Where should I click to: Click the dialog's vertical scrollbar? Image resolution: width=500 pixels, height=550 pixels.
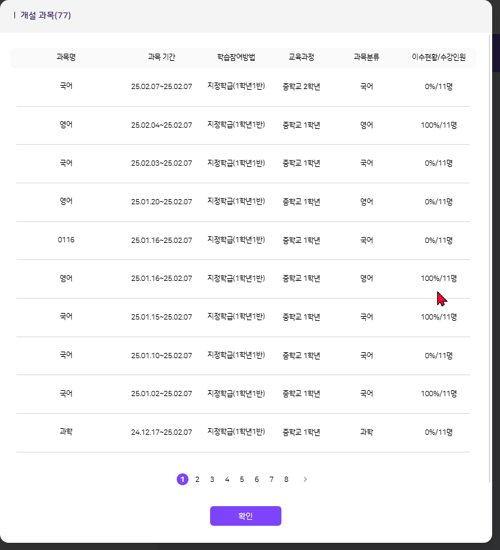tap(490, 262)
